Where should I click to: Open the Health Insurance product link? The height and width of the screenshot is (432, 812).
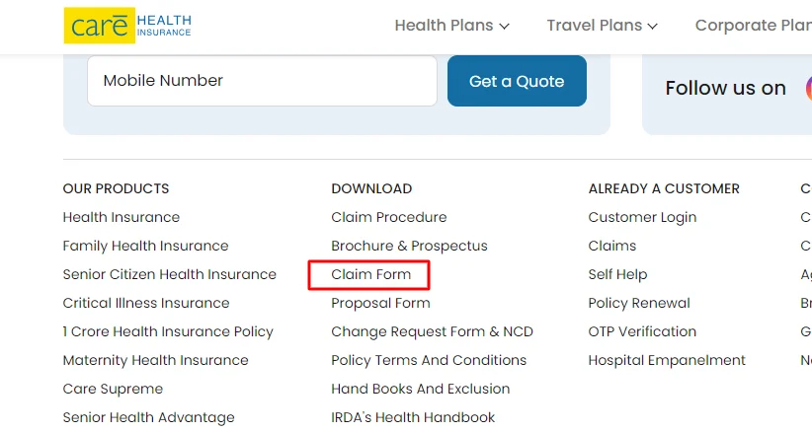122,217
